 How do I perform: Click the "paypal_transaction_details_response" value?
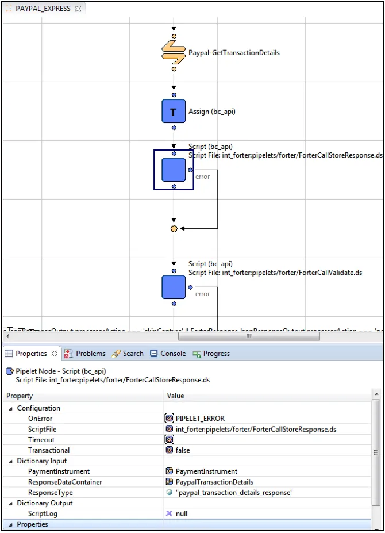234,493
